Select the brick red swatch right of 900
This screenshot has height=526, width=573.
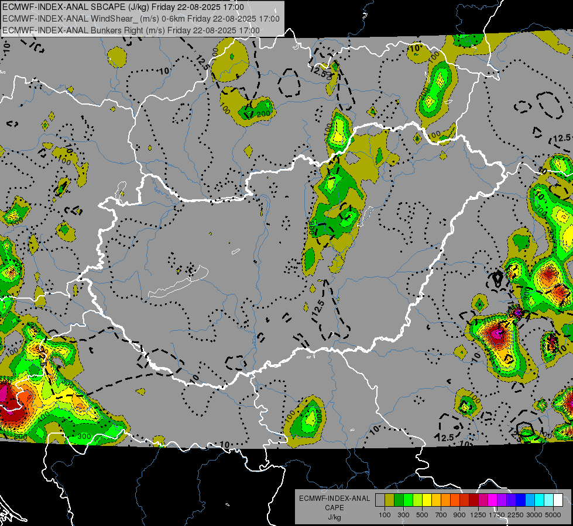click(465, 500)
